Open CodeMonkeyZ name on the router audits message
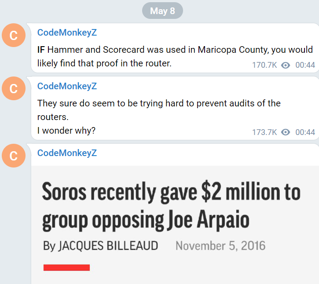Image resolution: width=319 pixels, height=284 pixels. (67, 86)
